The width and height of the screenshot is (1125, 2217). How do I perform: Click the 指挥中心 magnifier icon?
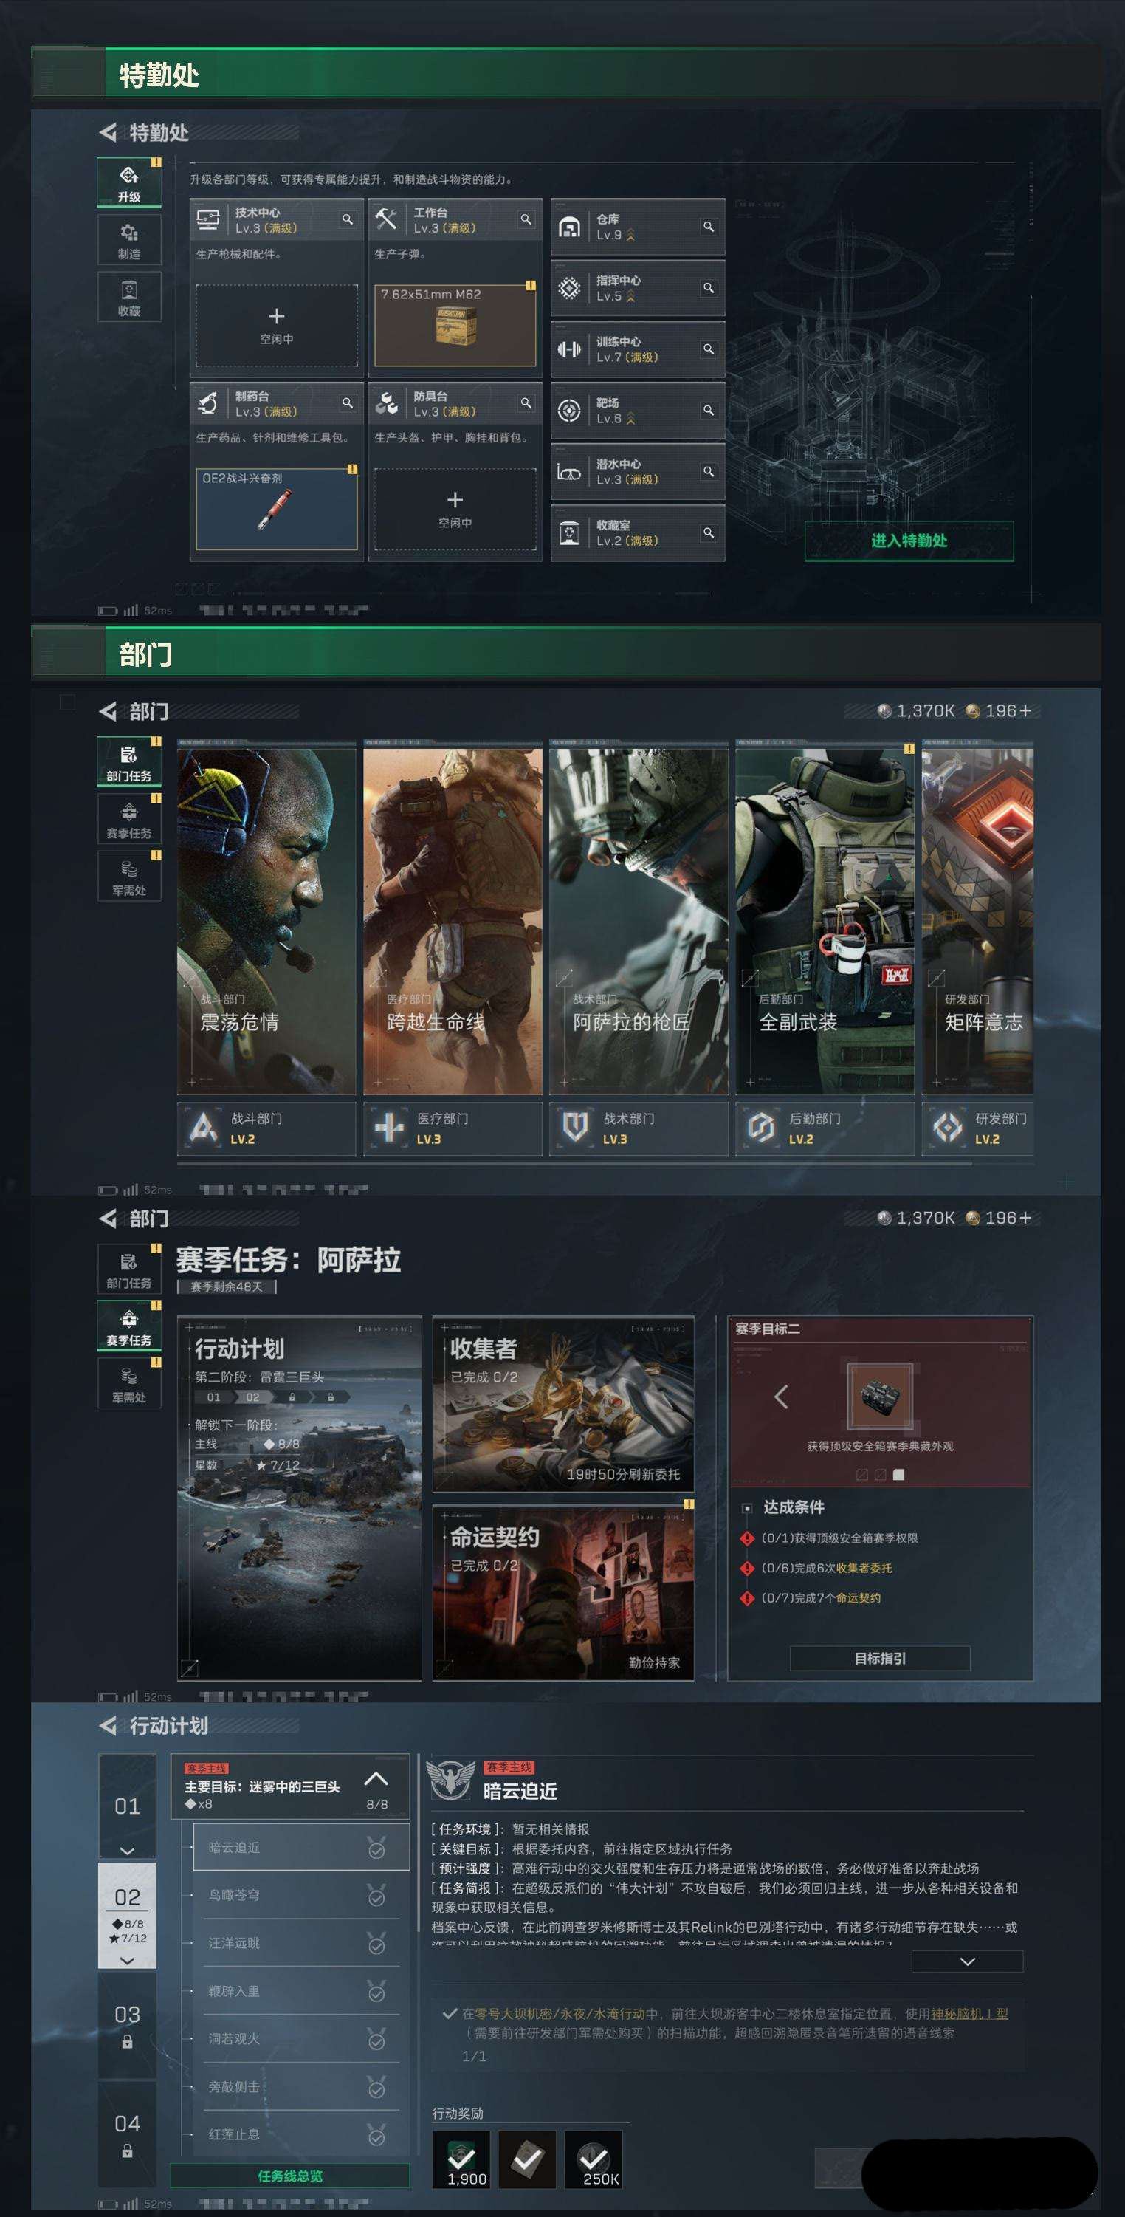click(709, 287)
